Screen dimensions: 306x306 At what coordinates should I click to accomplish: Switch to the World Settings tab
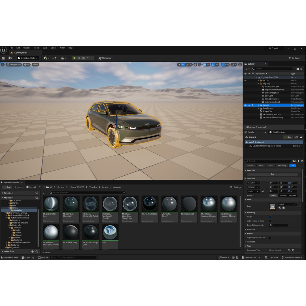tap(277, 132)
